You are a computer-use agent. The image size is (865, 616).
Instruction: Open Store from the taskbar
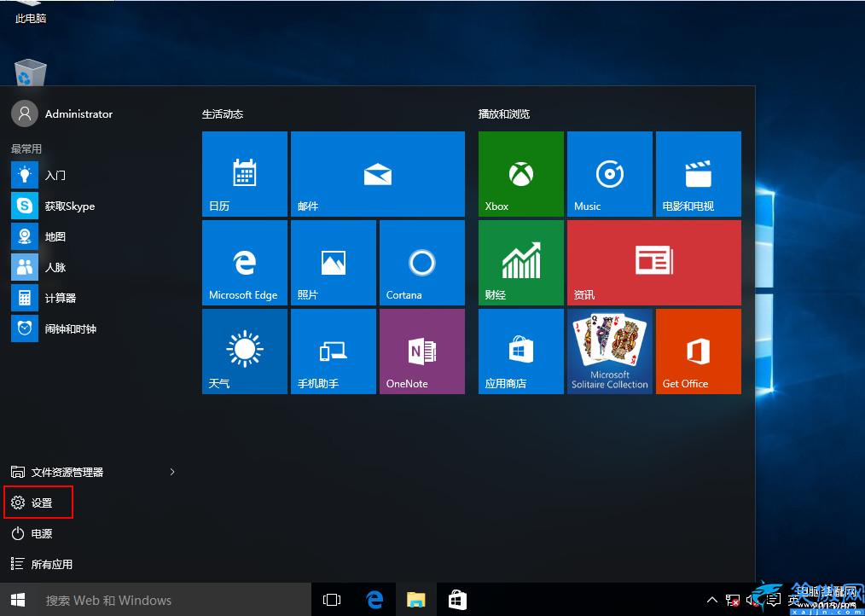(x=457, y=600)
